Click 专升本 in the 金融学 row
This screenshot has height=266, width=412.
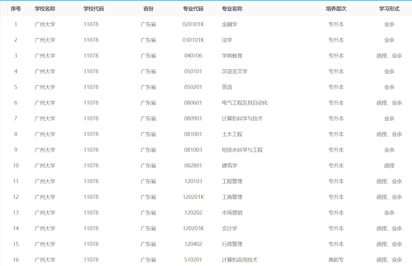(336, 24)
